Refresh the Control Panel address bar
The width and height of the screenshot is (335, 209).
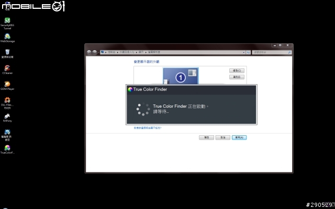click(x=248, y=52)
